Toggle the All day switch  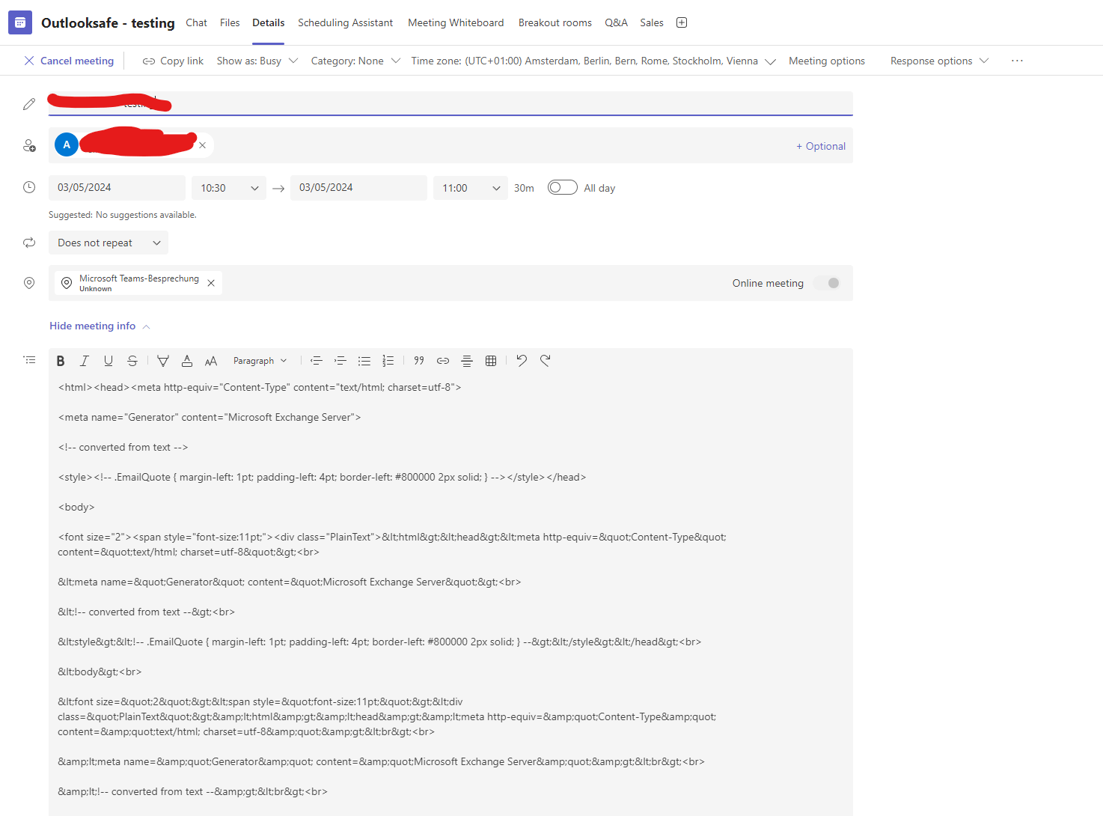pos(563,187)
